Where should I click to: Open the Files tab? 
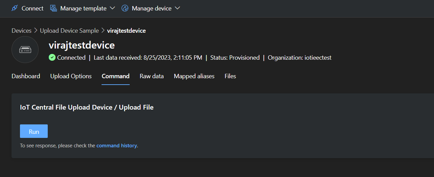230,76
